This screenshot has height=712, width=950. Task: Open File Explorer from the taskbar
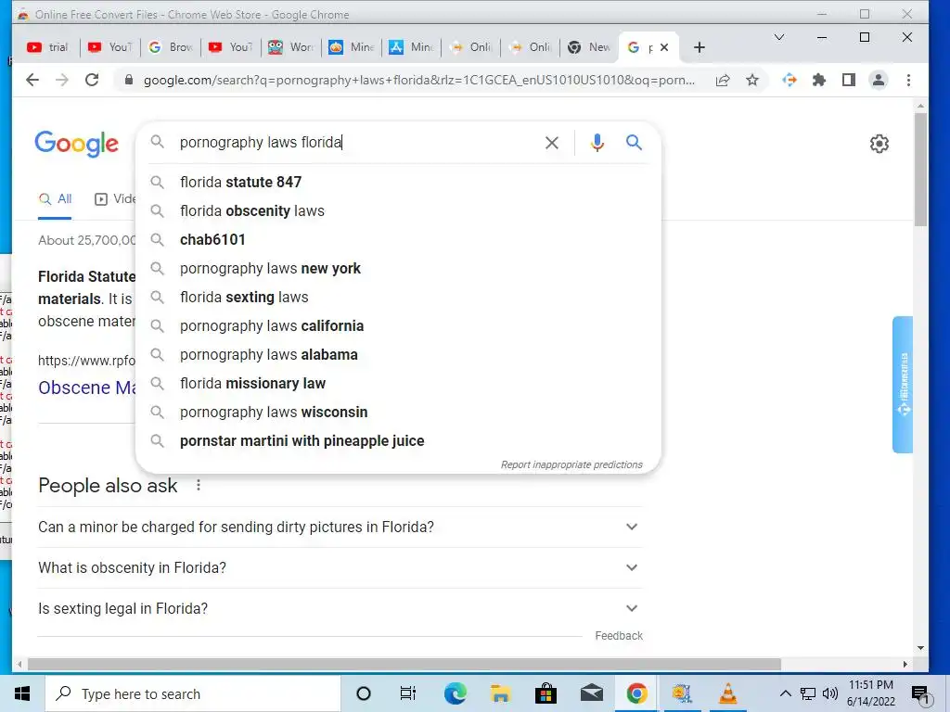click(500, 693)
